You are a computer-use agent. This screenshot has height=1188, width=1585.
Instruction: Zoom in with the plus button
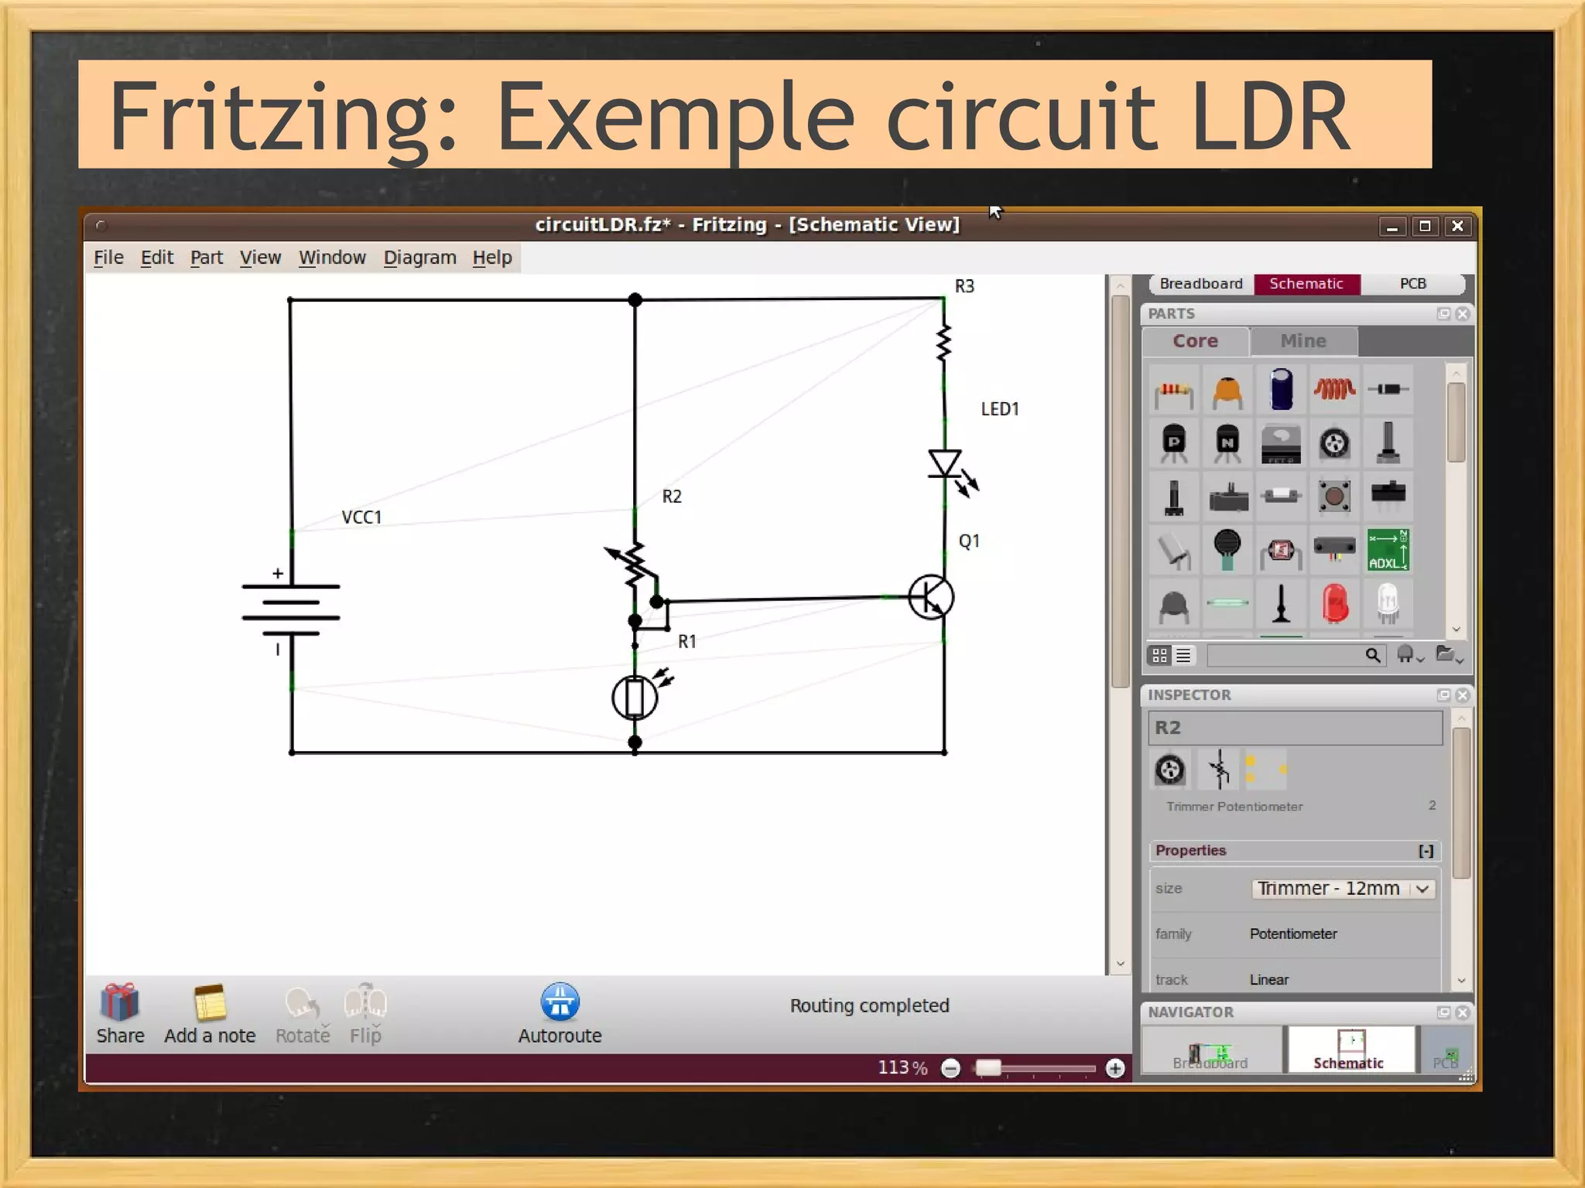pos(1115,1069)
